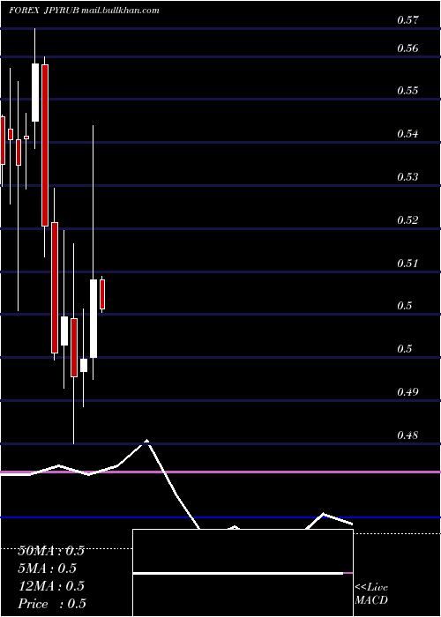Select the 0.49 price axis label
Image resolution: width=441 pixels, height=617 pixels.
(x=407, y=392)
